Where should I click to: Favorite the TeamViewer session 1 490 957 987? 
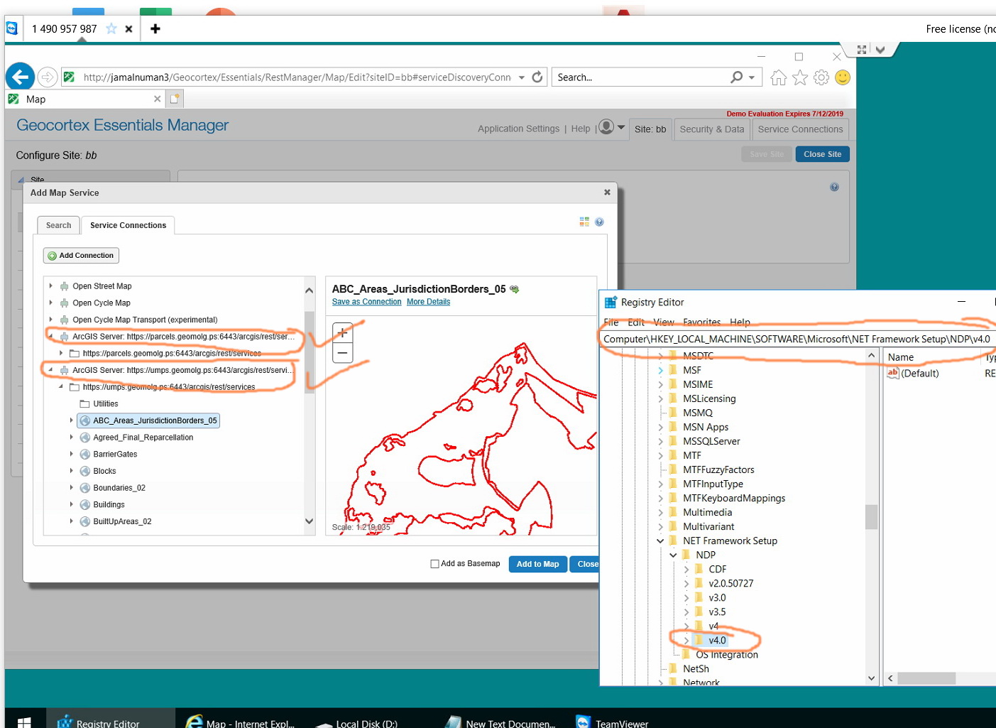(x=111, y=28)
